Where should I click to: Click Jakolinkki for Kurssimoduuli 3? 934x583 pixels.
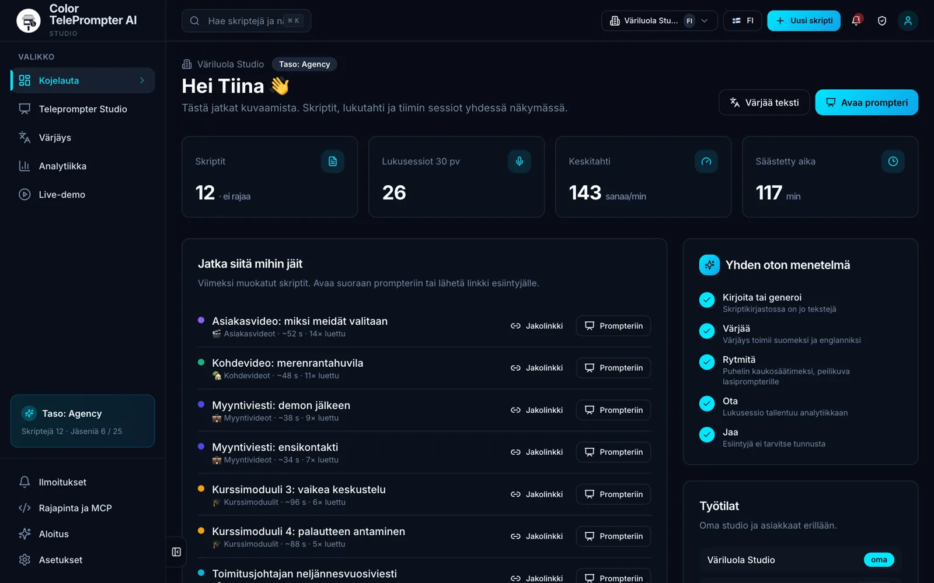(536, 494)
